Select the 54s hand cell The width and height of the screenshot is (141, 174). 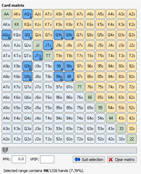click(111, 108)
